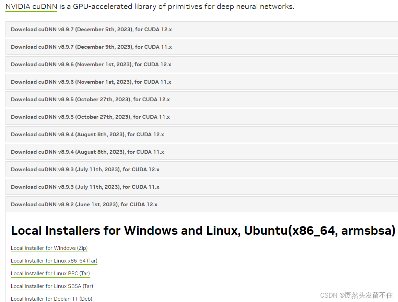Expand cuDNN v8.9.5 for CUDA 11.x
Screen dimensions: 398x302
click(202, 117)
